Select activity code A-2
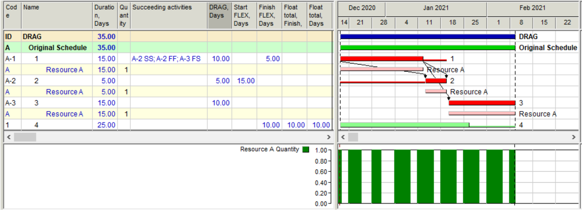 [x=10, y=81]
